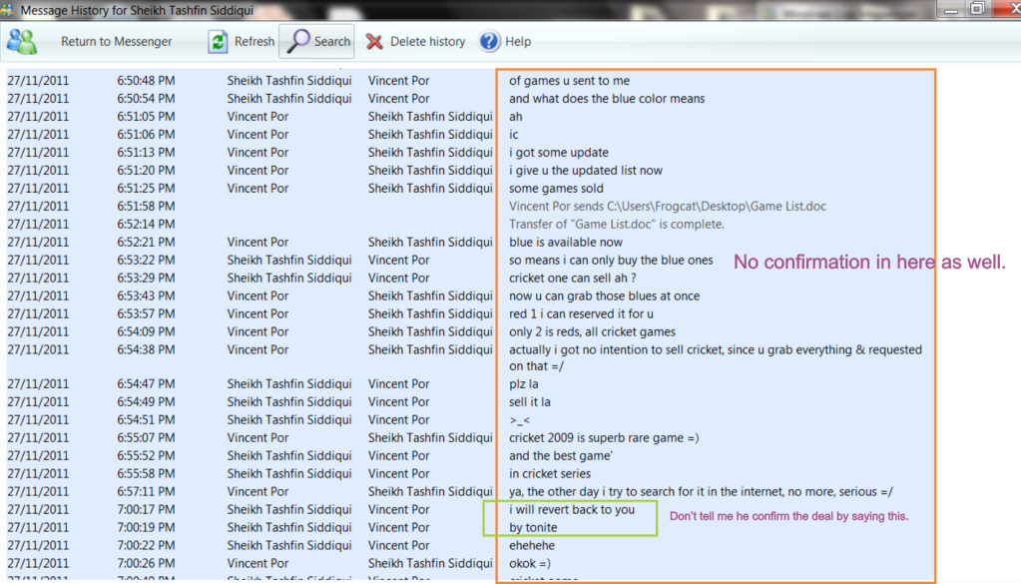Select the 'some games sold' message row
The height and width of the screenshot is (584, 1021).
tap(556, 189)
